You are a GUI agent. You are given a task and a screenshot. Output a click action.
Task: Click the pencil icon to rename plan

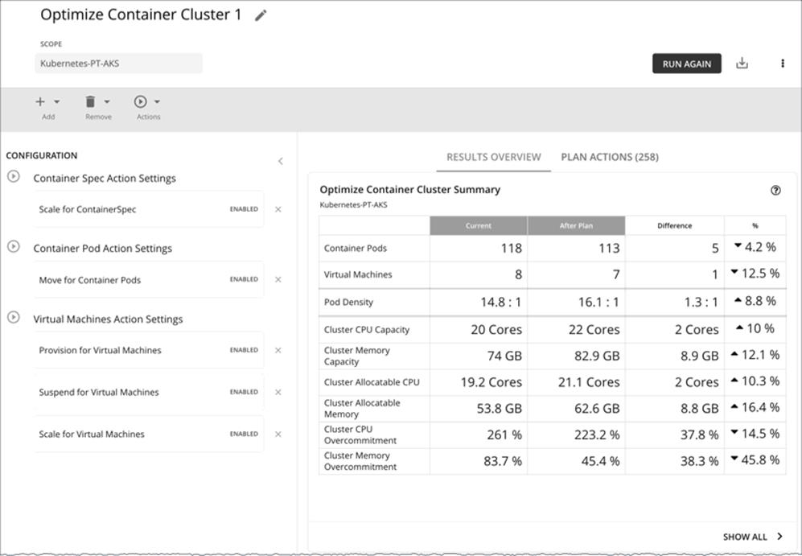260,15
